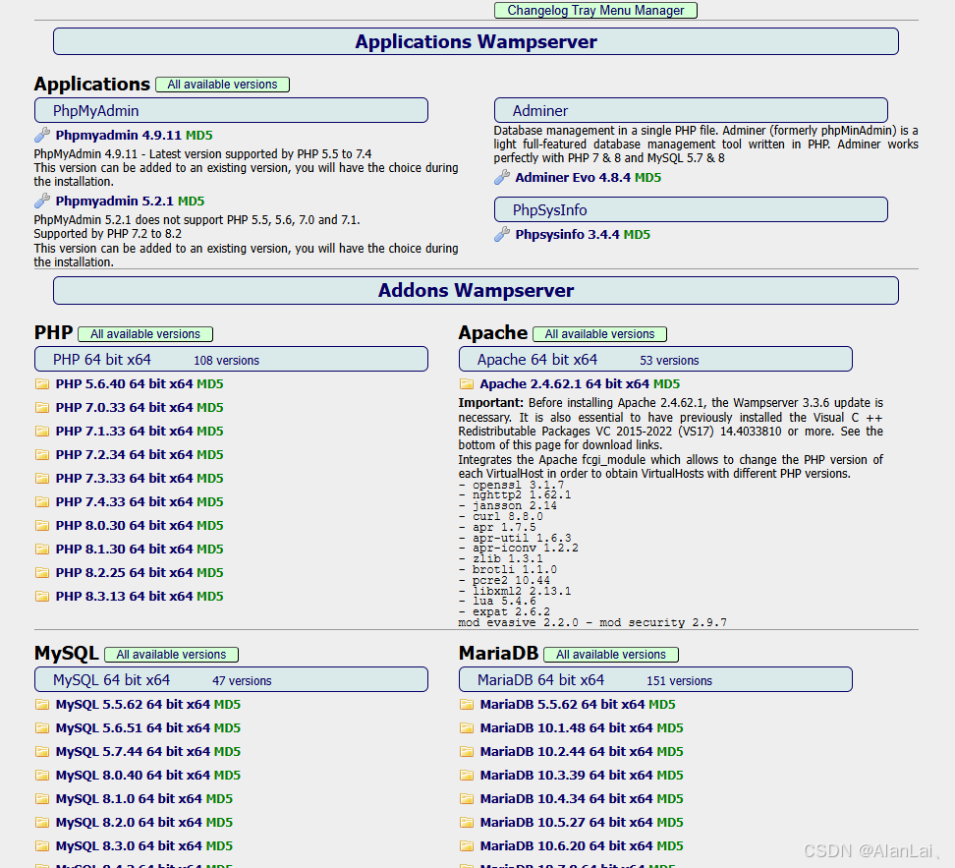The image size is (955, 868).
Task: Download MariaDB 10.3.39 64 bit x64
Action: click(567, 776)
